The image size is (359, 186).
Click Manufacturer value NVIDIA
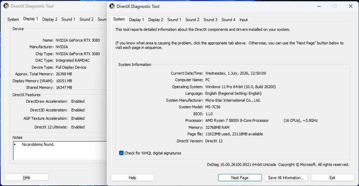(62, 47)
